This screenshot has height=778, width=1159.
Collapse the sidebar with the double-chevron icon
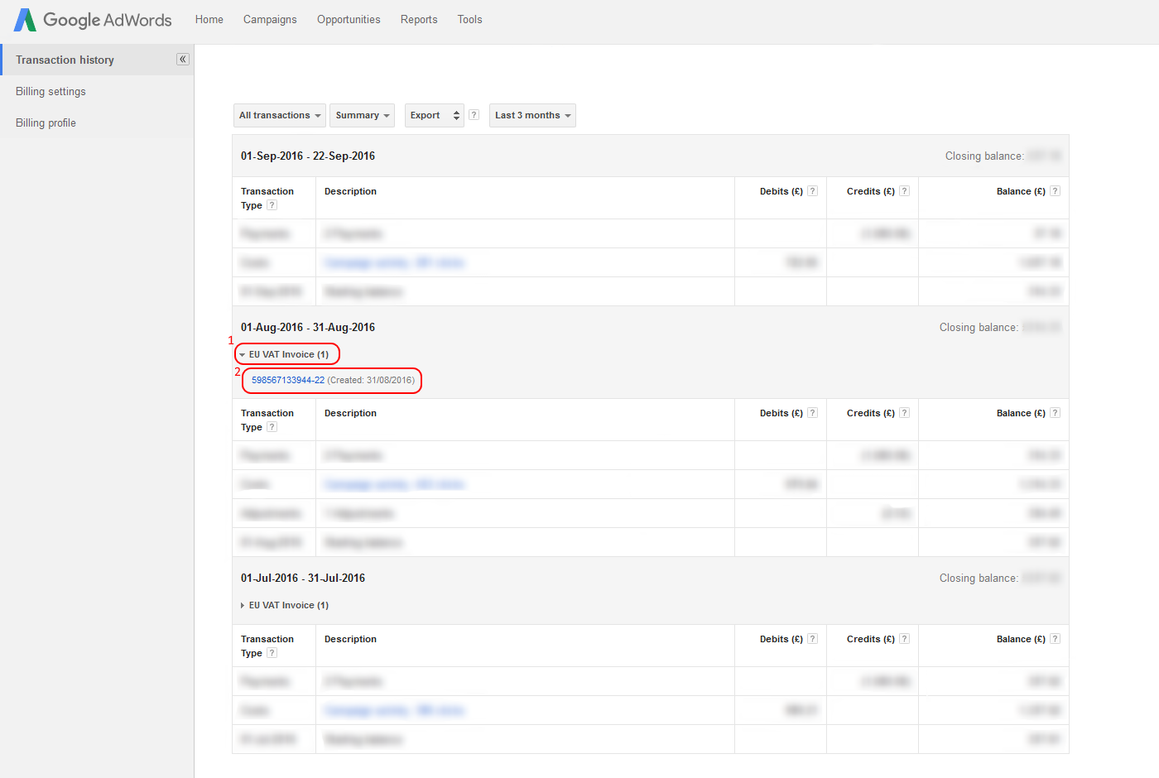182,59
